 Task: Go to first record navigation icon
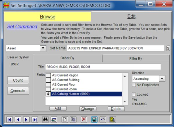(10, 119)
